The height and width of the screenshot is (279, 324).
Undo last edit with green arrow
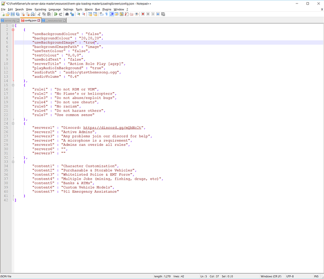(55, 14)
